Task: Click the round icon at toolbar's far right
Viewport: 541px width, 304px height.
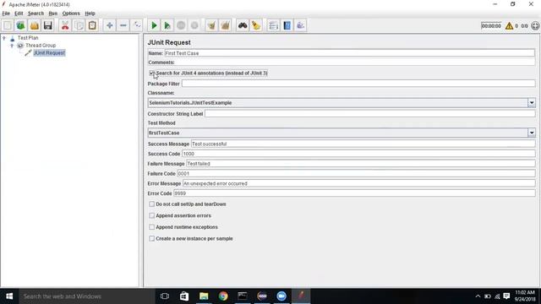Action: [535, 26]
